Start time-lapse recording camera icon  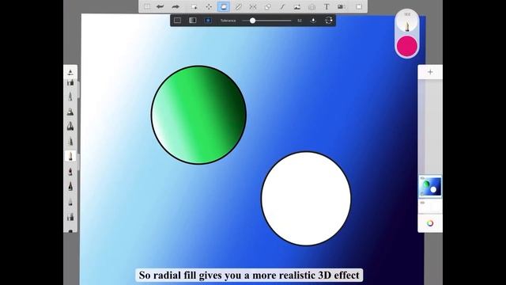[342, 6]
